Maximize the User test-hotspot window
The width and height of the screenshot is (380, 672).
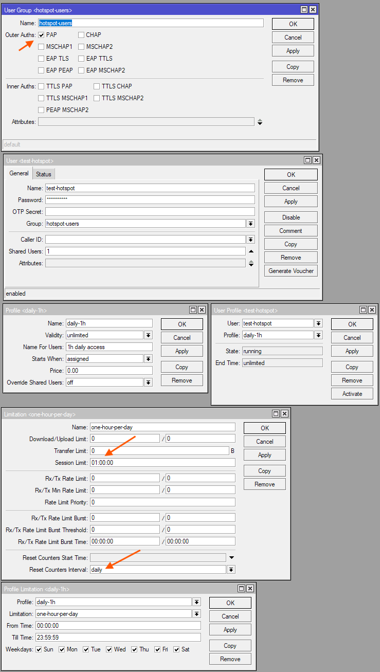click(308, 160)
